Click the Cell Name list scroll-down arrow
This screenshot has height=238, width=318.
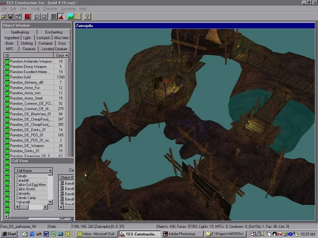(x=50, y=202)
